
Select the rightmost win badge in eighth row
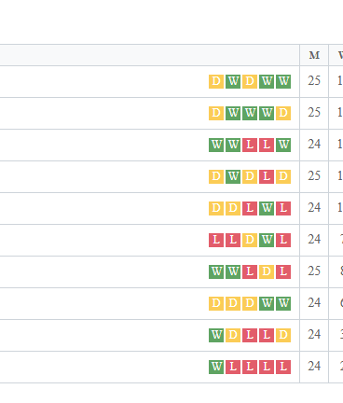283,303
